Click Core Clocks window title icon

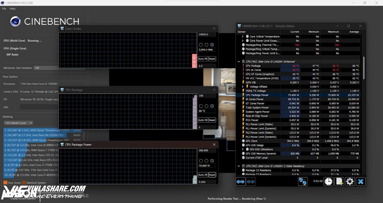click(62, 29)
